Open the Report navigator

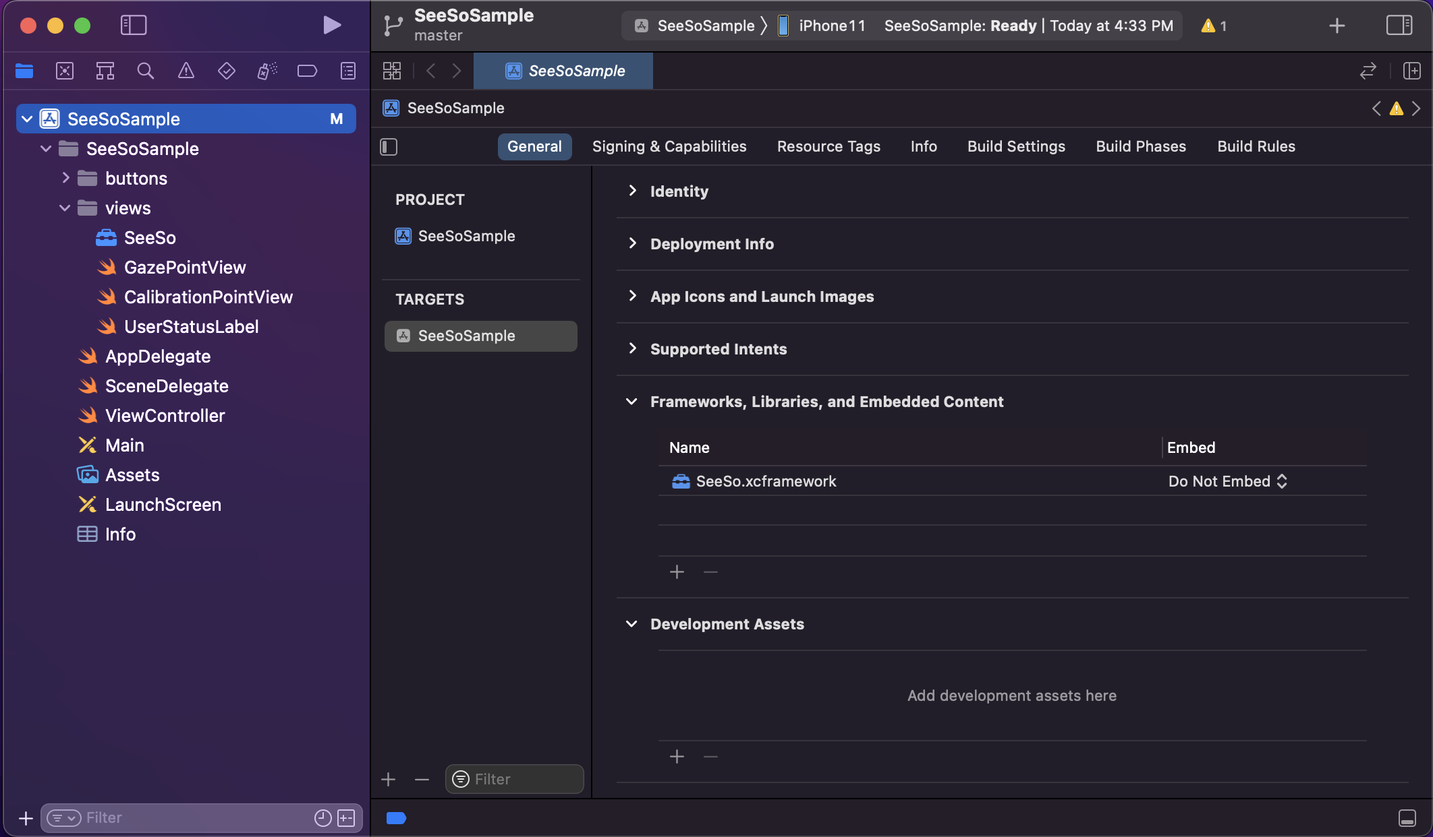pos(348,71)
